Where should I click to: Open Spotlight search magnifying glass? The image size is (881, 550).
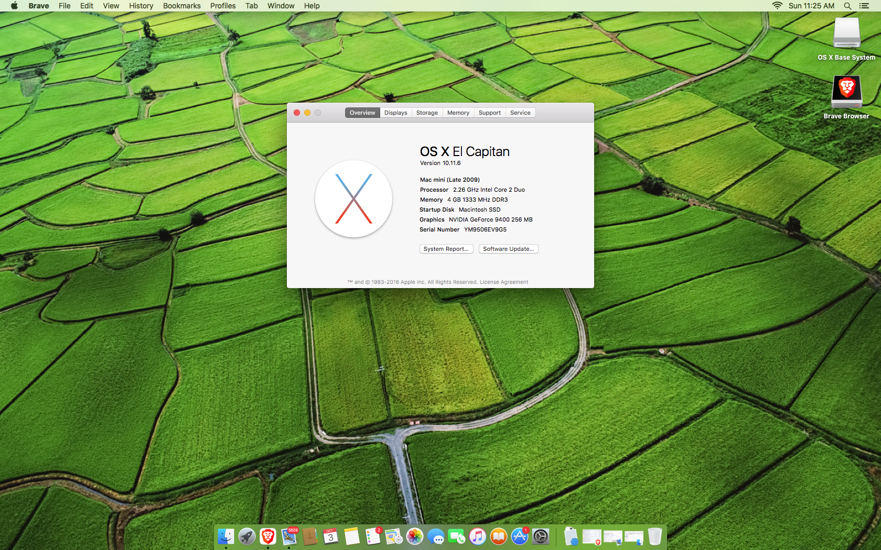(x=847, y=6)
